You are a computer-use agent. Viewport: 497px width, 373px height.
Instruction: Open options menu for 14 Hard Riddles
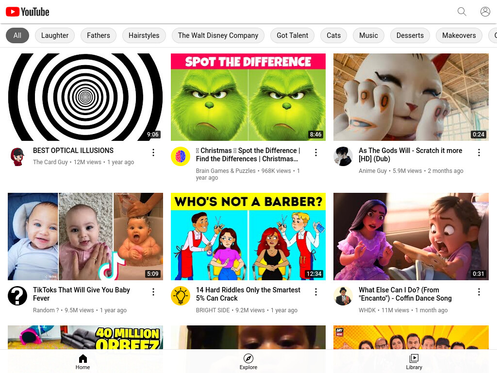[x=316, y=292]
